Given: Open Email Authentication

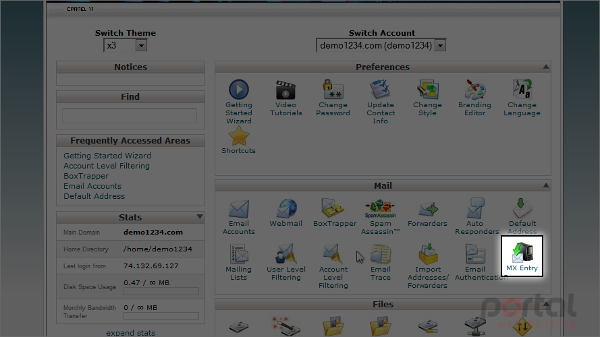Looking at the screenshot, I should [x=475, y=254].
